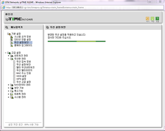Expand the 네트워크 관리 node

(x=9, y=56)
